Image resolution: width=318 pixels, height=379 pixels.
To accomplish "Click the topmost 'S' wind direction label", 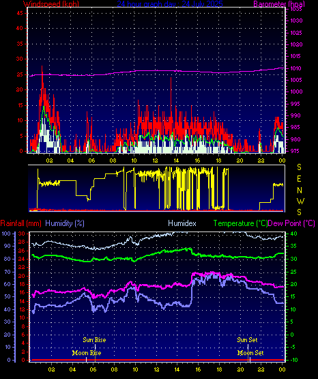I will pos(299,167).
